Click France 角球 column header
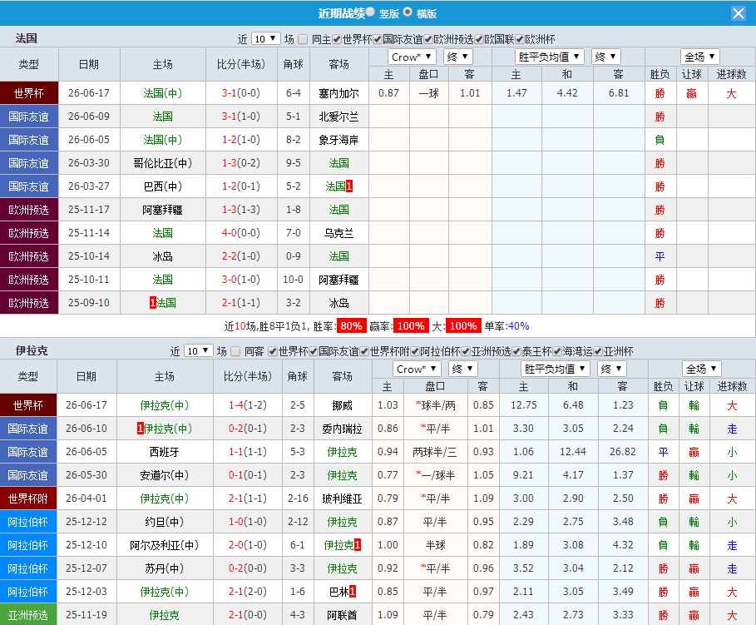Image resolution: width=756 pixels, height=625 pixels. (x=293, y=64)
